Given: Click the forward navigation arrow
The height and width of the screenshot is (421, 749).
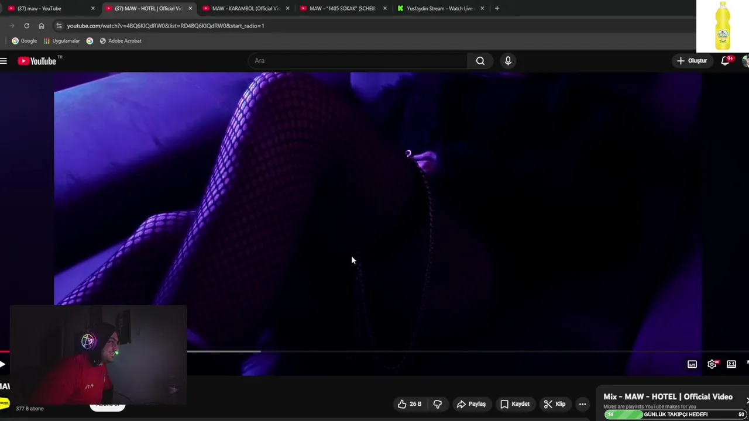Looking at the screenshot, I should pos(12,26).
